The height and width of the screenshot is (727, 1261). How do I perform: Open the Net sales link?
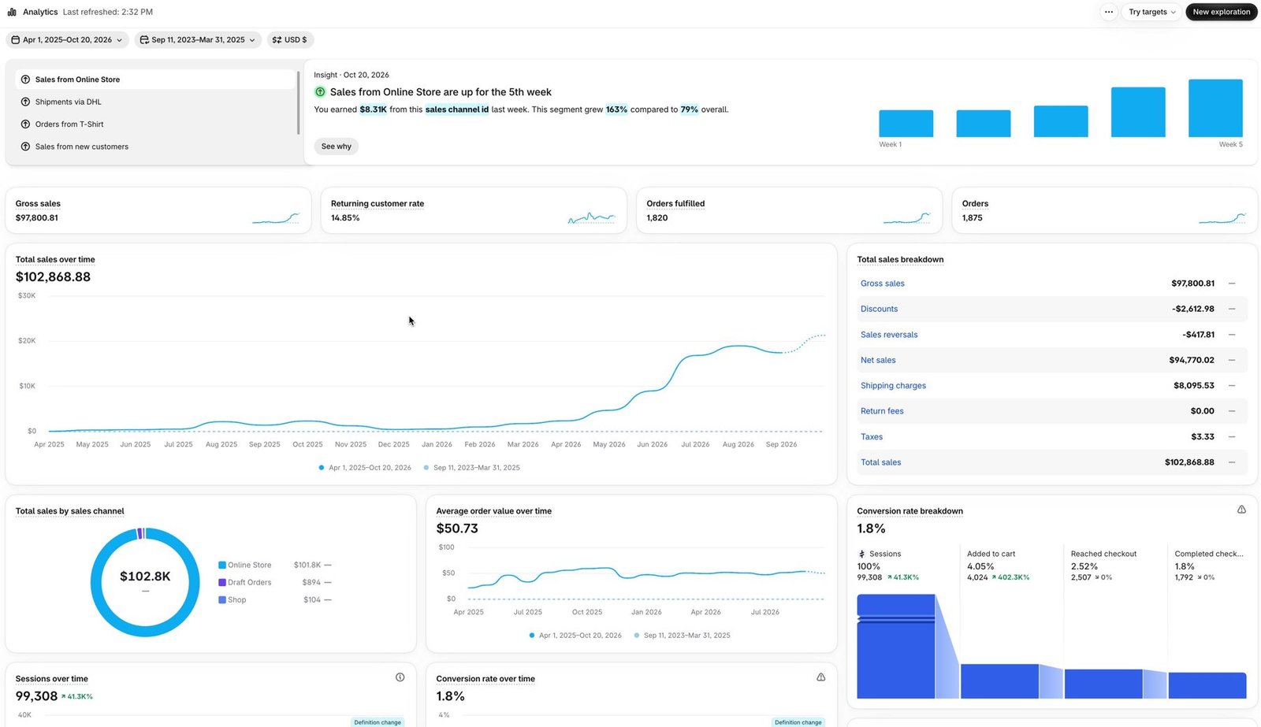tap(878, 360)
